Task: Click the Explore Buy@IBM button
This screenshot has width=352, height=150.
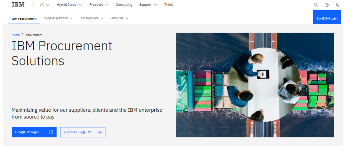Action: pos(82,132)
